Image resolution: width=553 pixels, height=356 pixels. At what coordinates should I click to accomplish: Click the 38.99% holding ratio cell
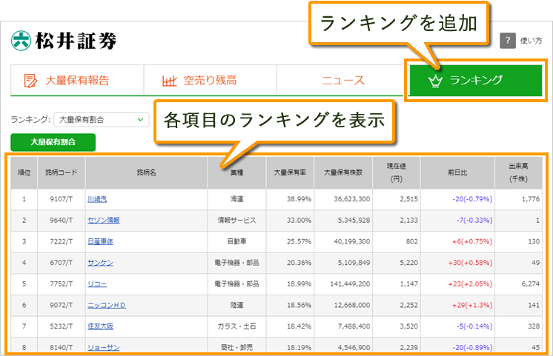pos(290,199)
